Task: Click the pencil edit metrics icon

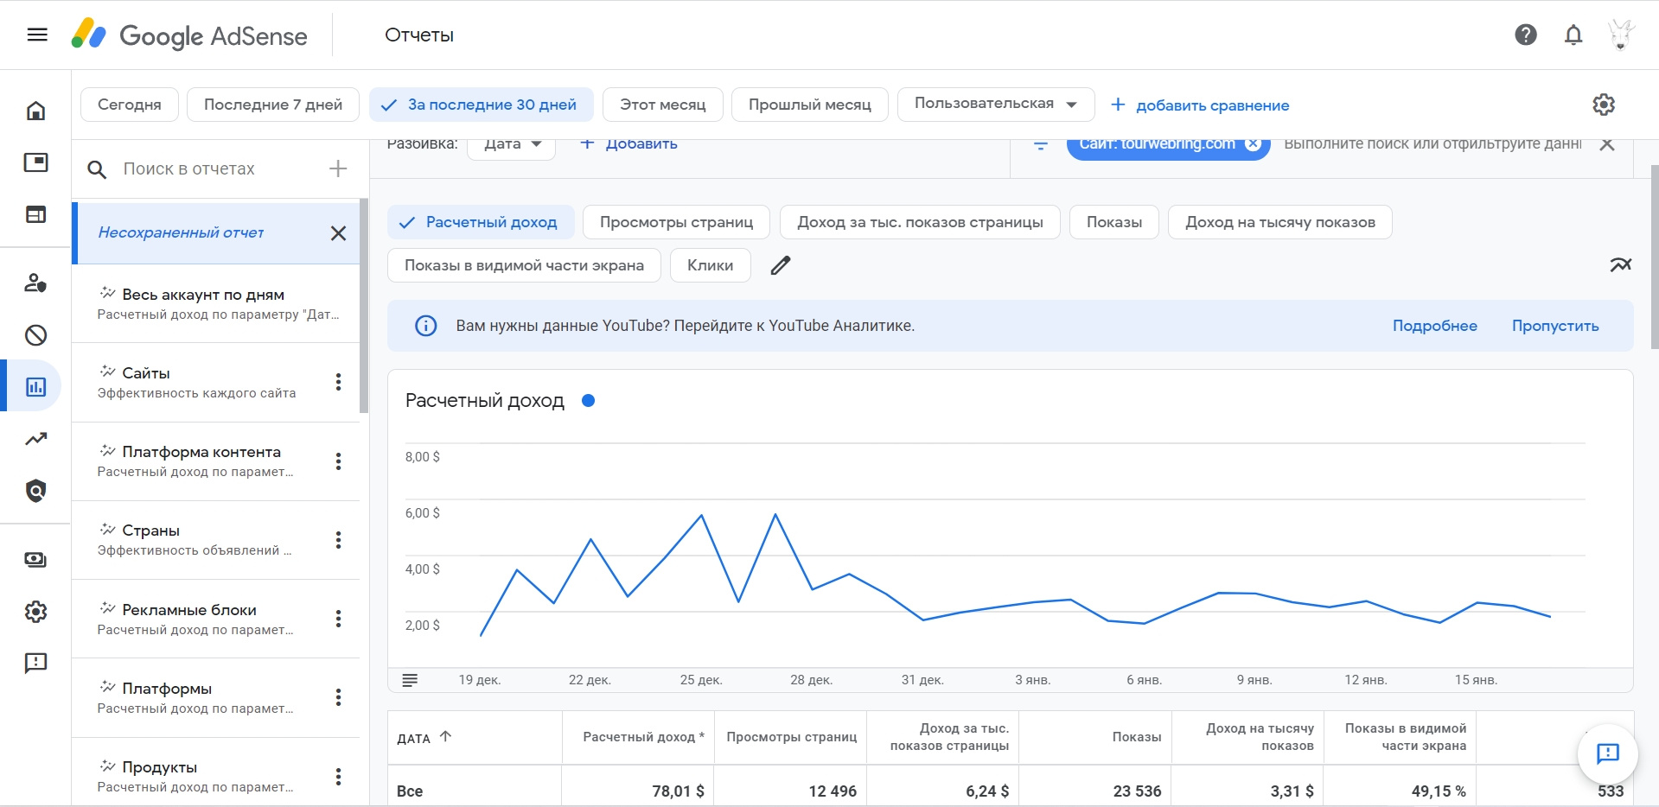Action: [781, 265]
